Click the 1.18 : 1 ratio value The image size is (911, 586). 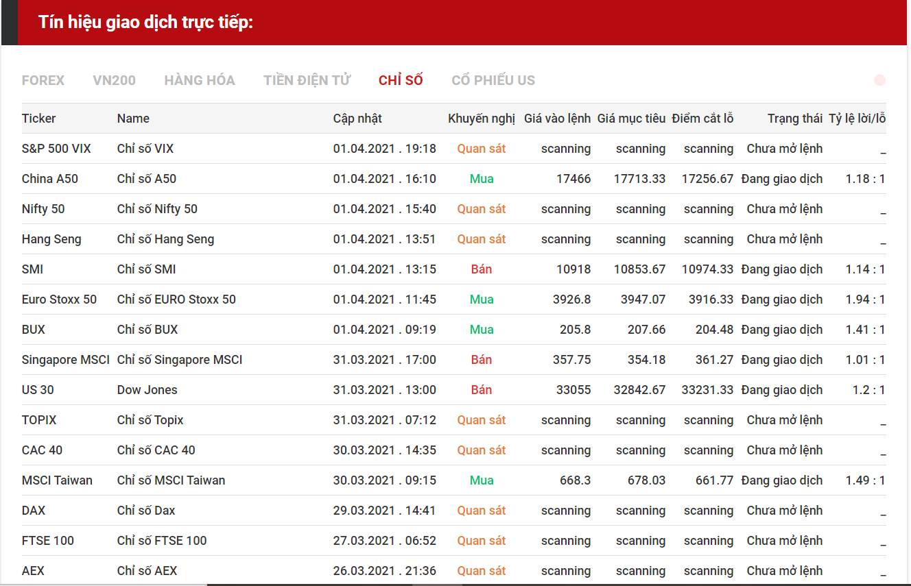pos(866,179)
